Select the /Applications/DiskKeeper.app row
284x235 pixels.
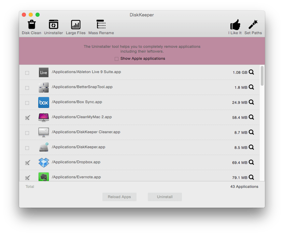(x=137, y=147)
